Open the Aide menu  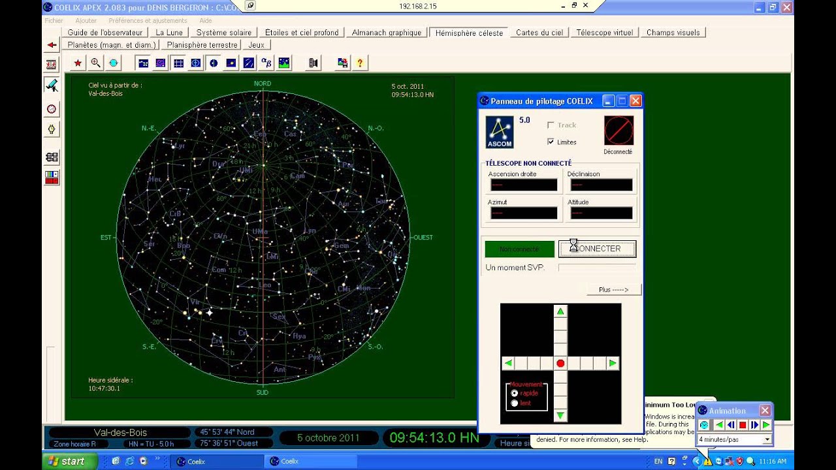click(x=205, y=21)
